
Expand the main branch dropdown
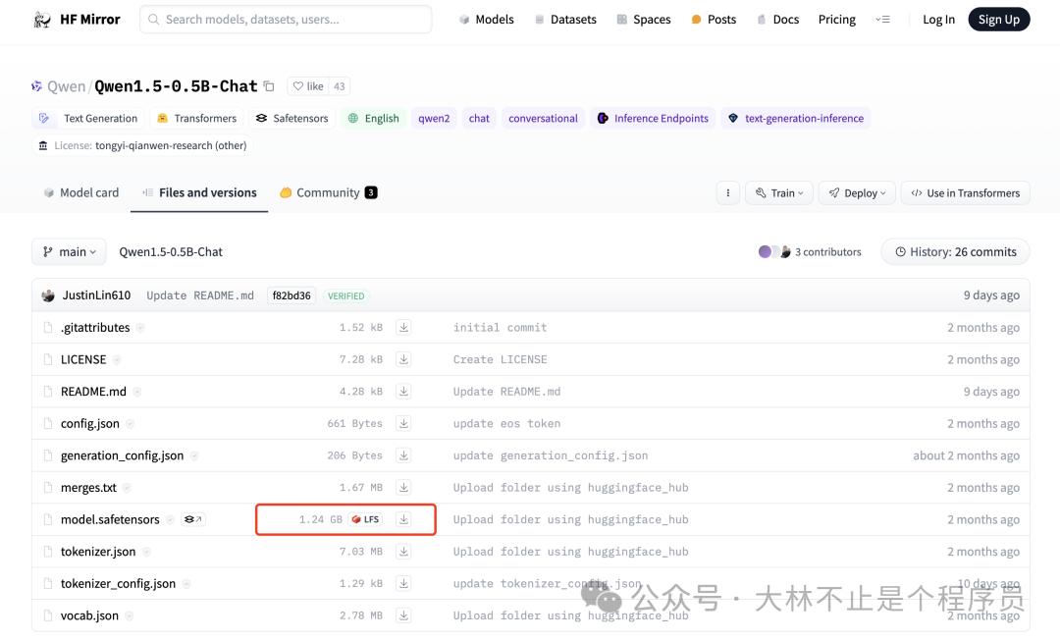point(69,252)
